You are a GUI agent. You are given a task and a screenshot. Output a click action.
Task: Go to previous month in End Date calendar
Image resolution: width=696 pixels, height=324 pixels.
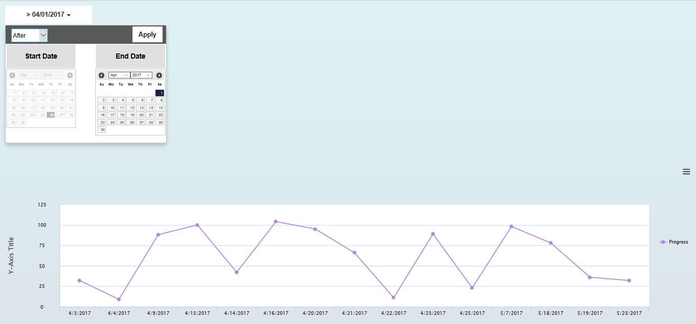101,75
